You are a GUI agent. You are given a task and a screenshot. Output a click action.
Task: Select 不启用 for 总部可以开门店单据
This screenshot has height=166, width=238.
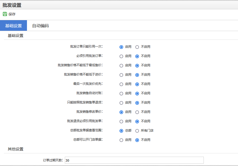[x=137, y=140]
